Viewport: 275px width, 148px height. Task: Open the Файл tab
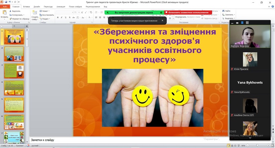coord(5,7)
